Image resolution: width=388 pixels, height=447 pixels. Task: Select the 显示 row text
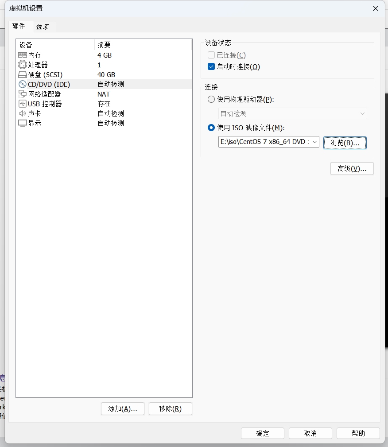coord(35,123)
